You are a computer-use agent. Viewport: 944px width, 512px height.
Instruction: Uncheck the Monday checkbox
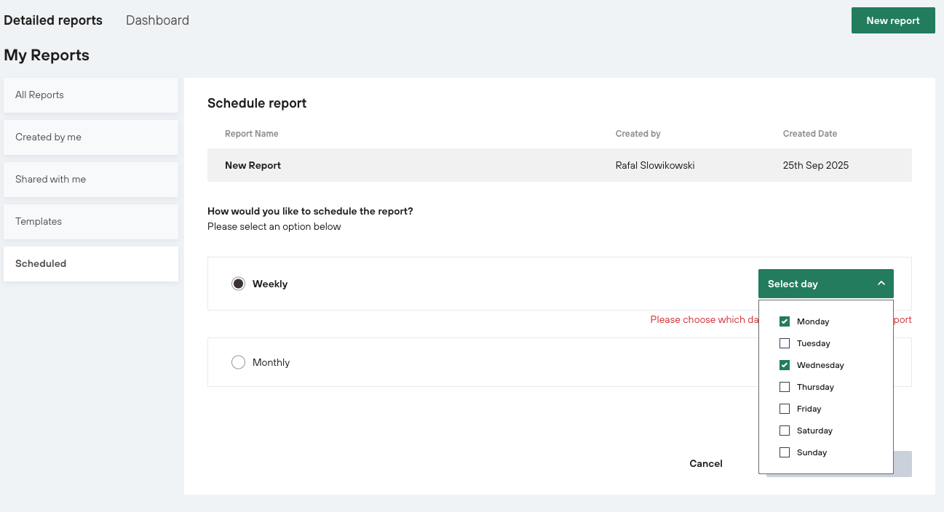785,321
